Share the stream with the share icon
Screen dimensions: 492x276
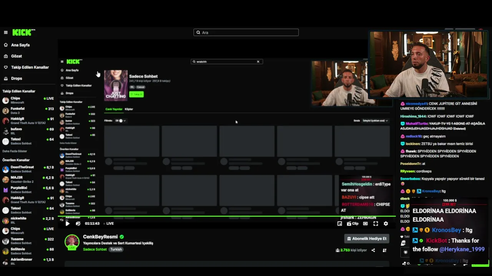click(373, 250)
